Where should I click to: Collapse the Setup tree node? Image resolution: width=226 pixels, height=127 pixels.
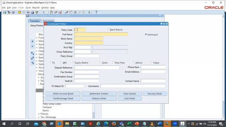coord(37,74)
